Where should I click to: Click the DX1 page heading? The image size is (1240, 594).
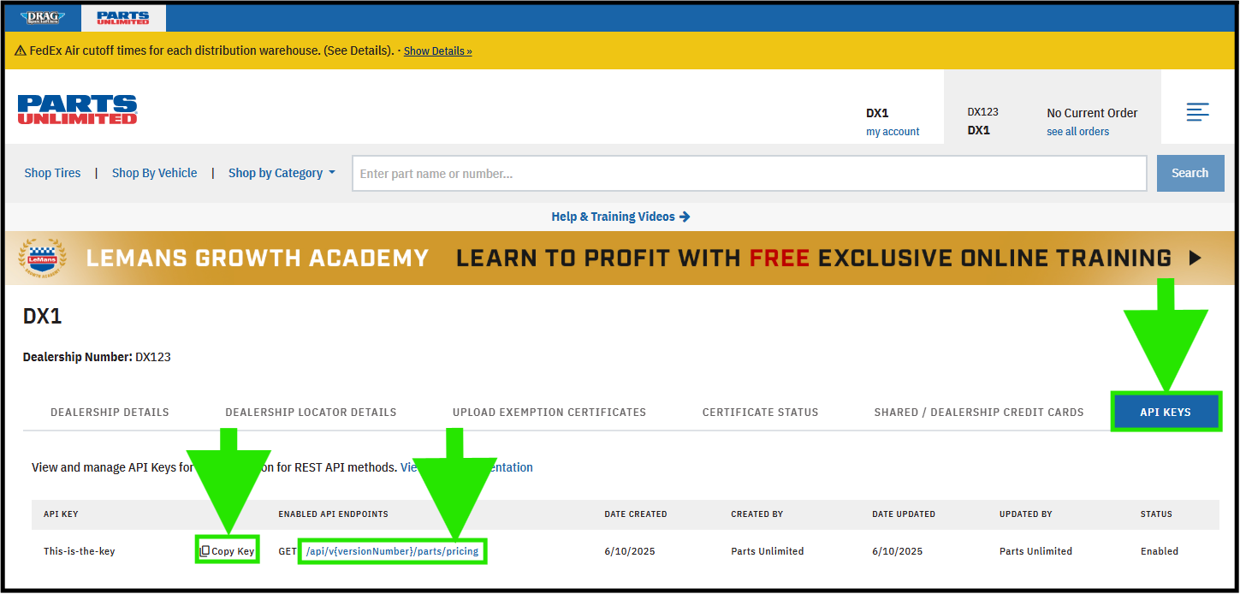(x=43, y=317)
